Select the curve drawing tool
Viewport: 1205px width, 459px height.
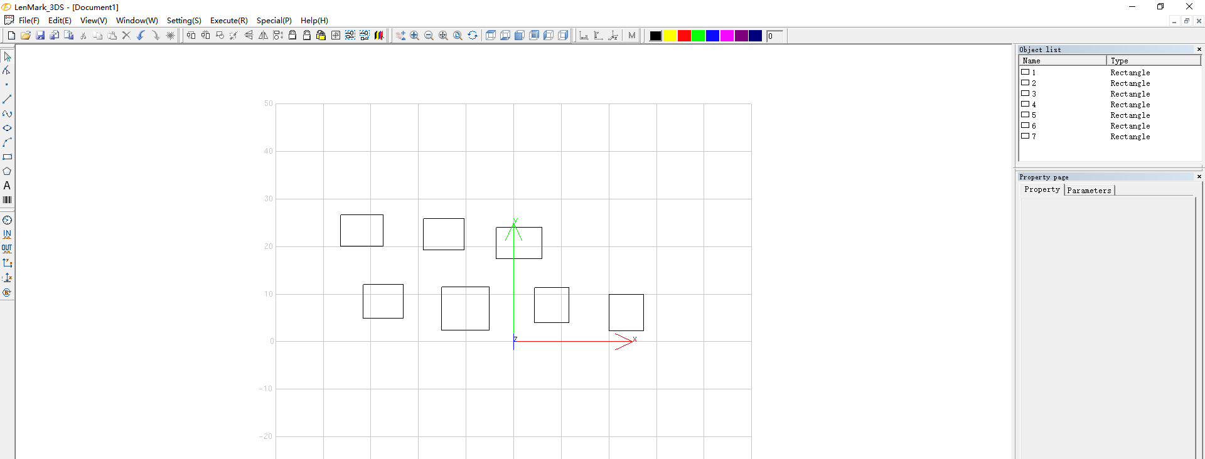click(x=7, y=113)
